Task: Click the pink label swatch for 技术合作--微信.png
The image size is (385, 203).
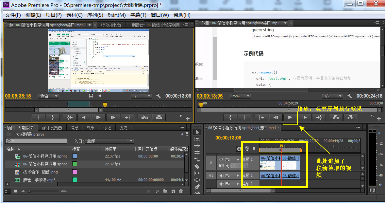Action: click(75, 172)
